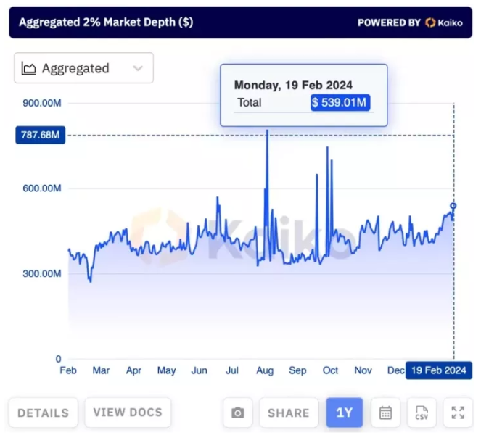Open VIEW DOCS link
Screen dimensions: 481x435
pyautogui.click(x=128, y=413)
